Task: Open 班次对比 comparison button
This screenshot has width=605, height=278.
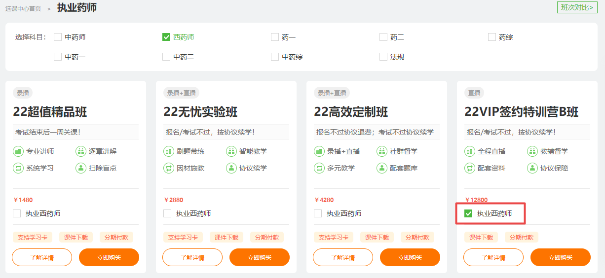Action: (x=577, y=7)
